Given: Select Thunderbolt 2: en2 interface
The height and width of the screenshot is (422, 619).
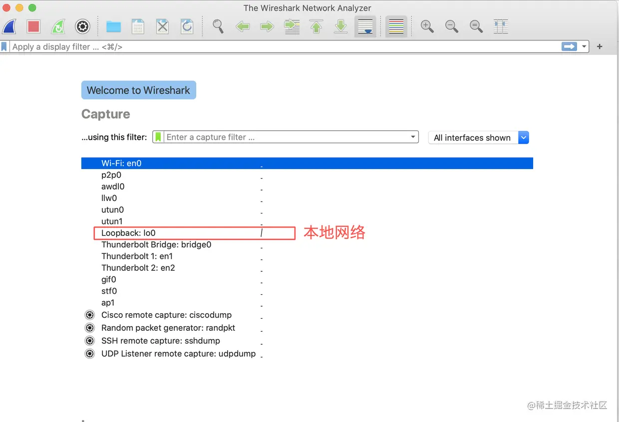Looking at the screenshot, I should pyautogui.click(x=307, y=268).
